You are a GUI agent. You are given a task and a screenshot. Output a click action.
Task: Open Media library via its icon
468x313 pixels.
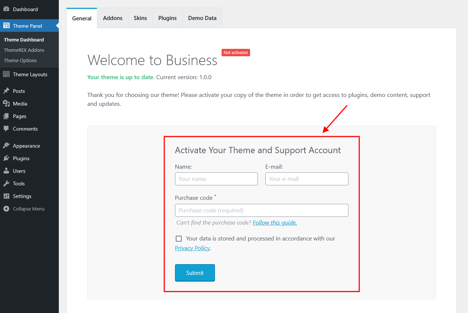click(x=6, y=104)
